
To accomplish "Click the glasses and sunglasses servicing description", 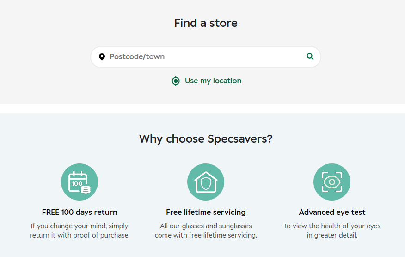I will click(x=206, y=231).
